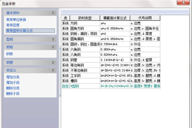
Task: Click 删除分类 link
Action: [x=13, y=88]
